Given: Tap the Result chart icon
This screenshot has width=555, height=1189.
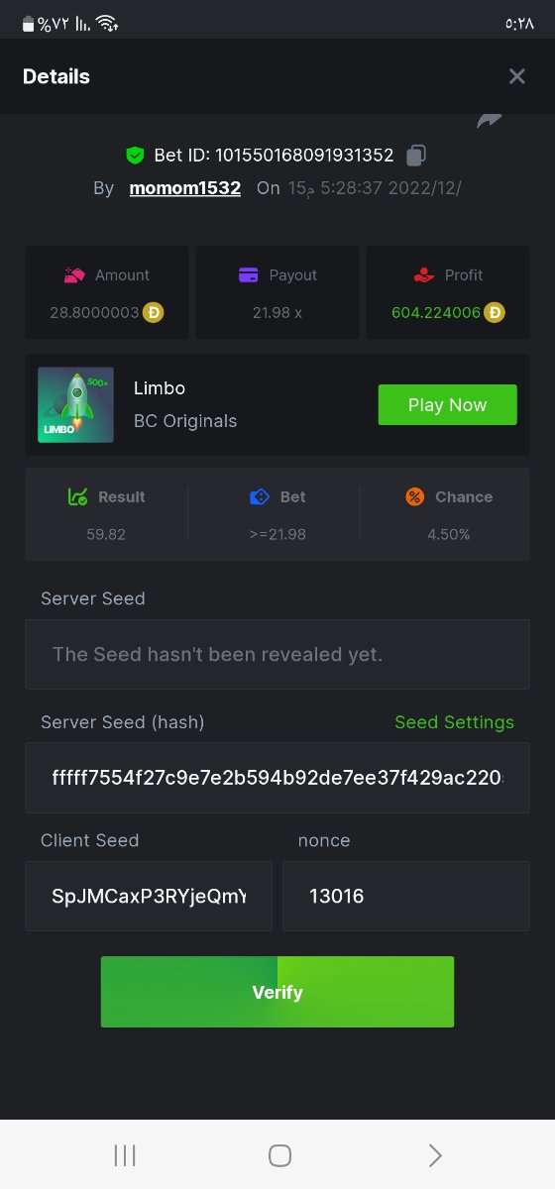Looking at the screenshot, I should click(77, 496).
